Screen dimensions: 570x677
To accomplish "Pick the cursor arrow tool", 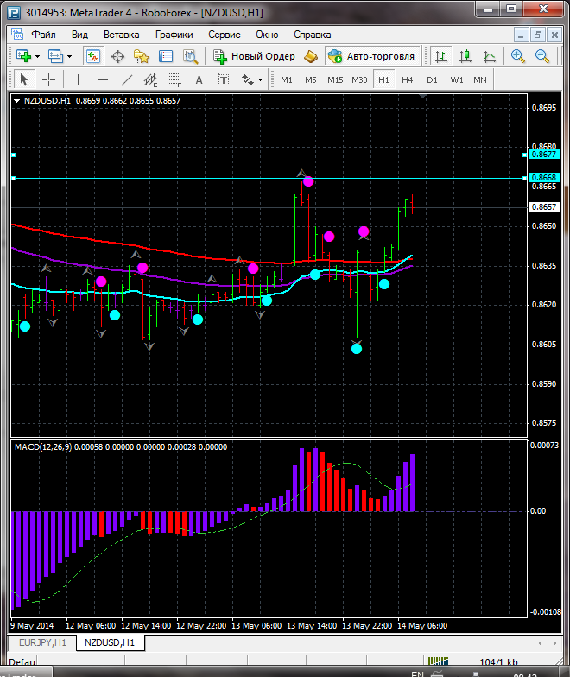I will (x=23, y=79).
